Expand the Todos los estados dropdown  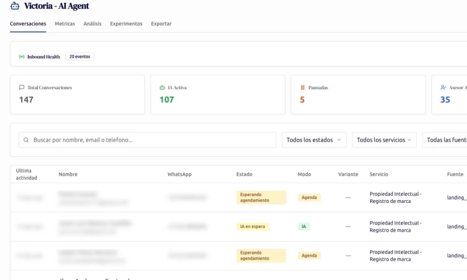click(314, 140)
